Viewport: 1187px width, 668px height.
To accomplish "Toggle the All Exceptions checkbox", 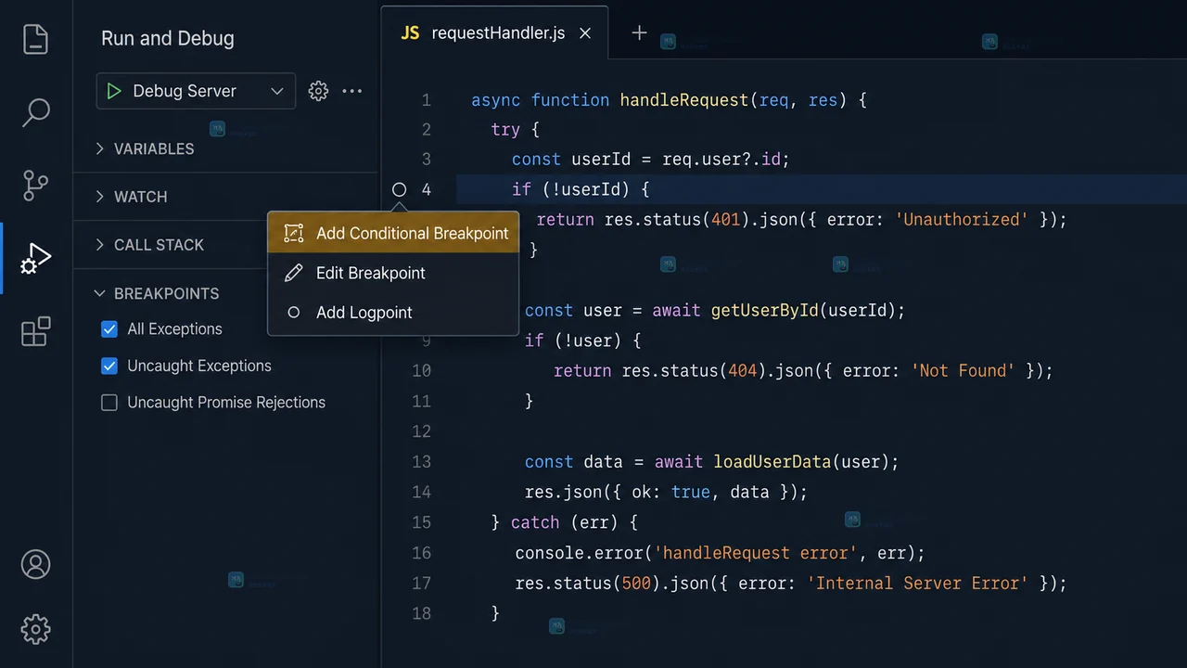I will [x=109, y=329].
